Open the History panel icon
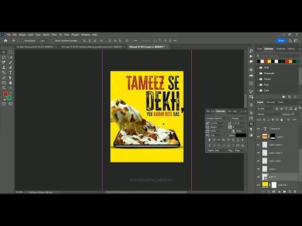The width and height of the screenshot is (302, 226). [251, 51]
